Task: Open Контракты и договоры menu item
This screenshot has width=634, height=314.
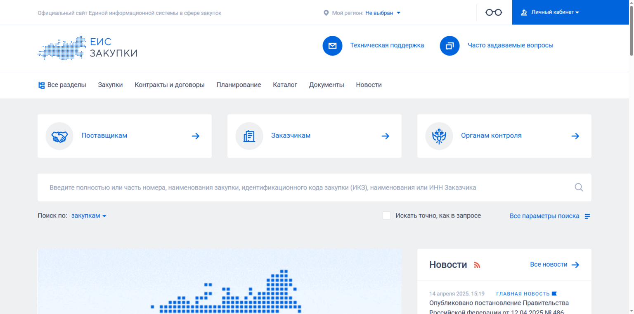Action: tap(169, 85)
